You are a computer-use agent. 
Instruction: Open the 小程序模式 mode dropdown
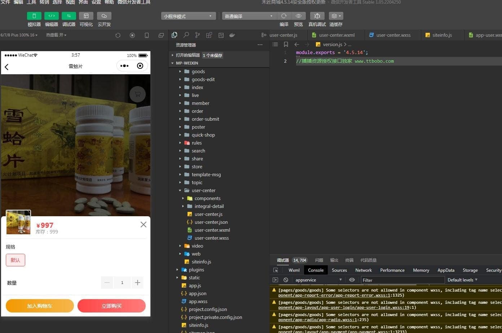point(188,16)
